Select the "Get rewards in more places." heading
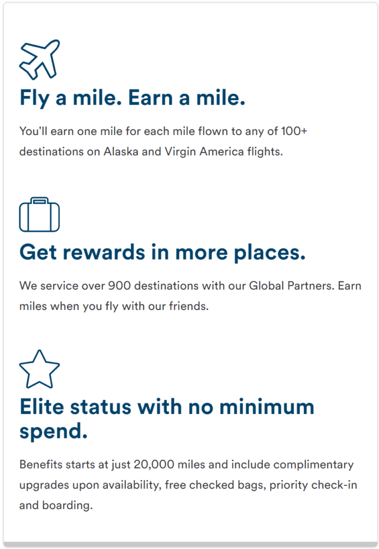This screenshot has width=379, height=549. (x=162, y=253)
